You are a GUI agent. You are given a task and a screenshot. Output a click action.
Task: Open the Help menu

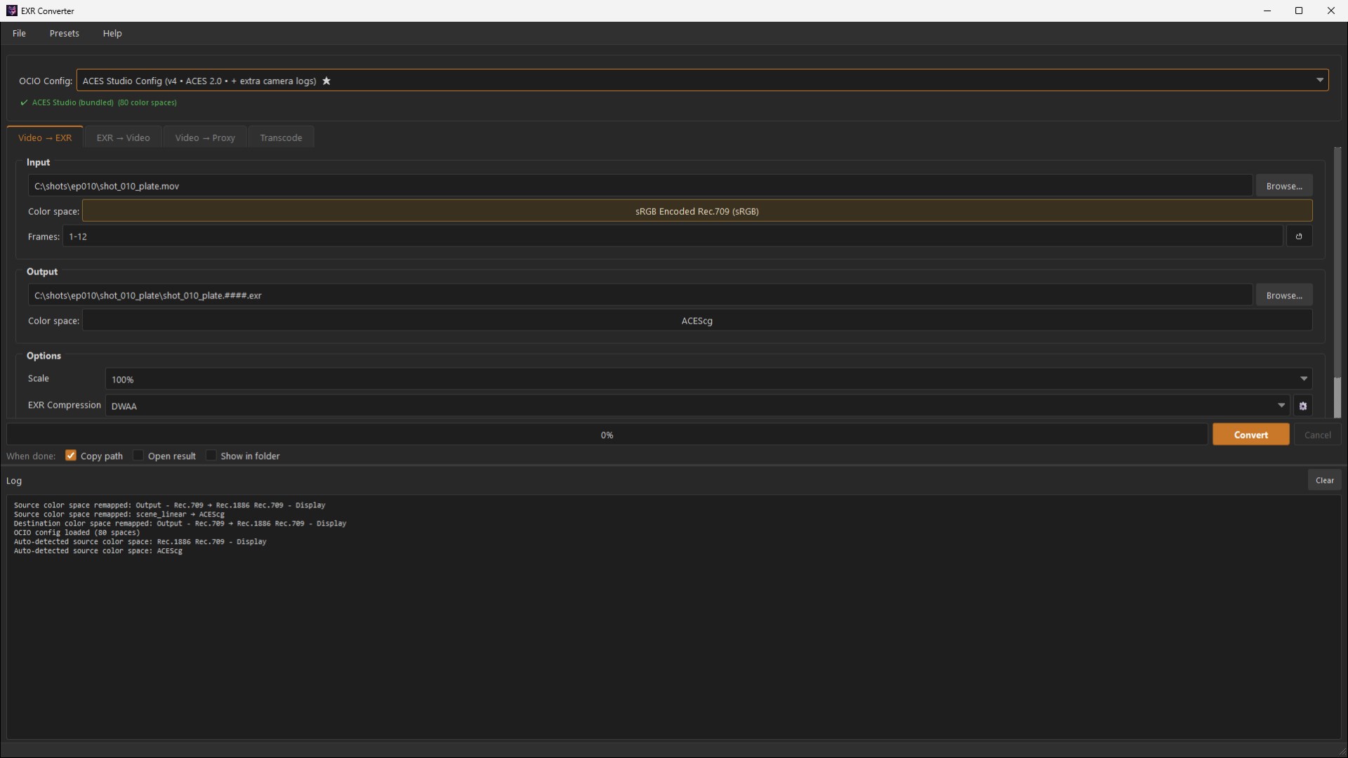tap(112, 33)
